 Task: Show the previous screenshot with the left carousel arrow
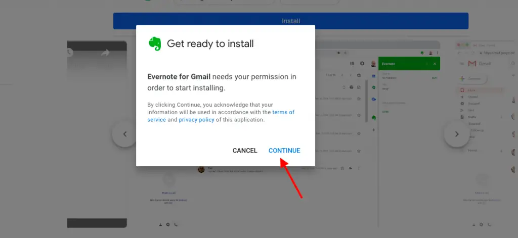(125, 134)
